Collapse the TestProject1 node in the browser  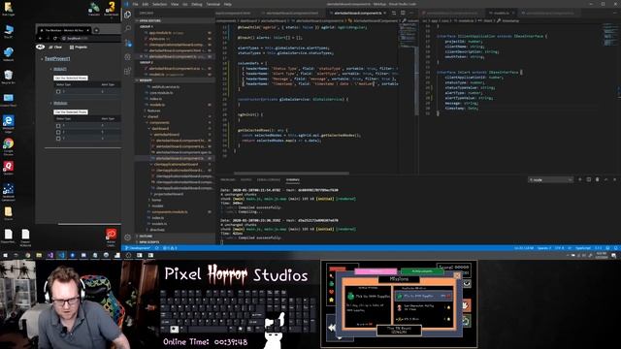[x=42, y=59]
